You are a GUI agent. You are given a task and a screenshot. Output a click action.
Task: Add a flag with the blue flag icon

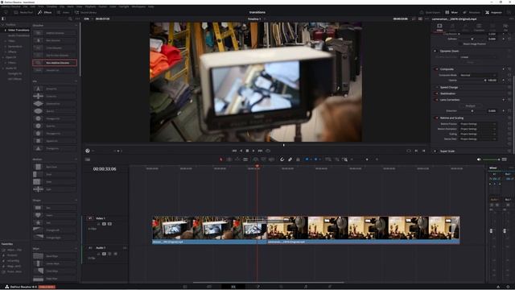tap(307, 159)
